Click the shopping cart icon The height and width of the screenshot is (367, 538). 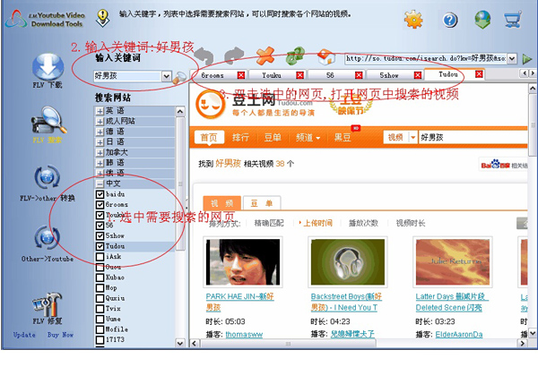pos(513,20)
